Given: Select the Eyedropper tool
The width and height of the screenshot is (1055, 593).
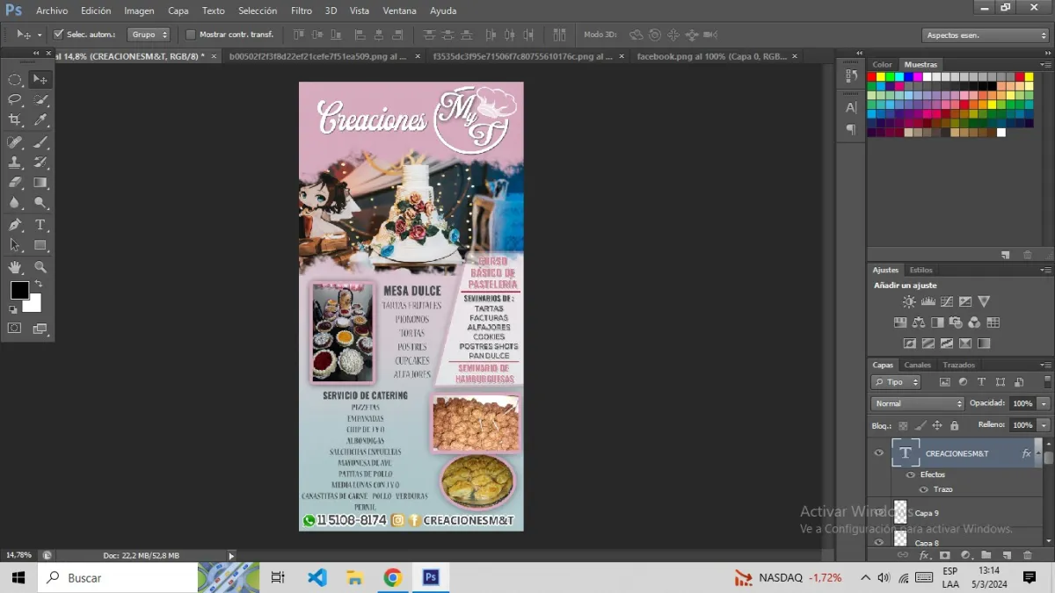Looking at the screenshot, I should (x=40, y=119).
